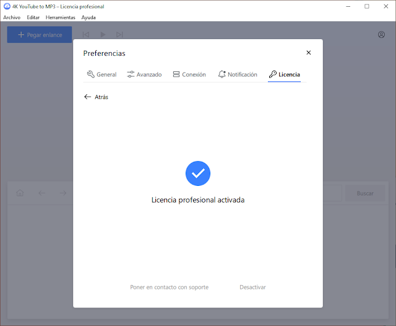
Task: Switch to the General tab
Action: (x=101, y=74)
